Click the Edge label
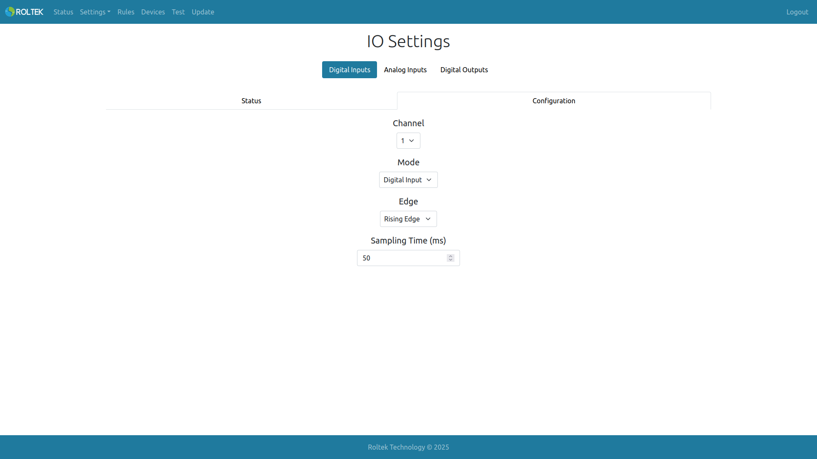 (408, 201)
